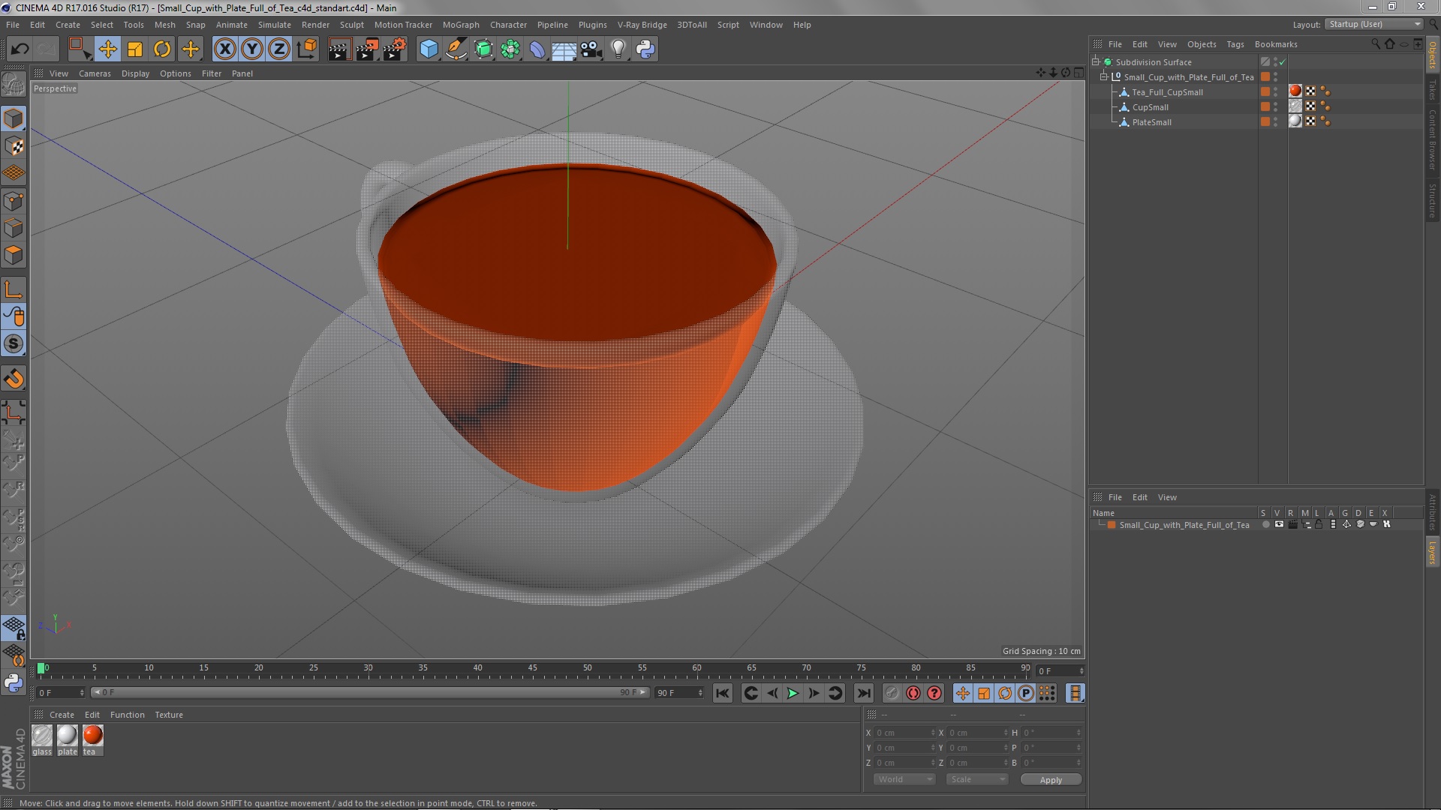1441x810 pixels.
Task: Click the Render View clapperboard icon
Action: [339, 49]
